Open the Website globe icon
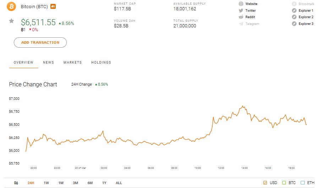 click(x=241, y=4)
